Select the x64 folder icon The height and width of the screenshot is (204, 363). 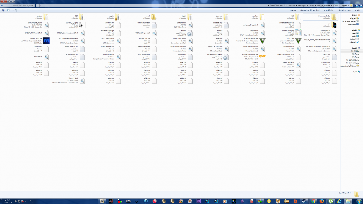tap(334, 25)
